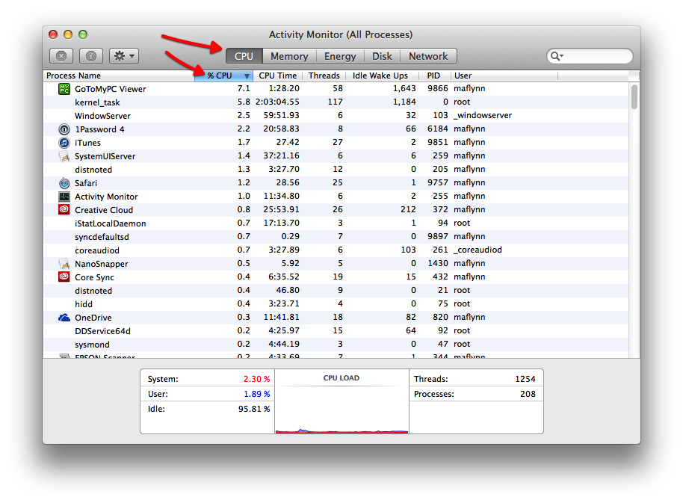
Task: Click the Creative Cloud icon
Action: pyautogui.click(x=64, y=210)
